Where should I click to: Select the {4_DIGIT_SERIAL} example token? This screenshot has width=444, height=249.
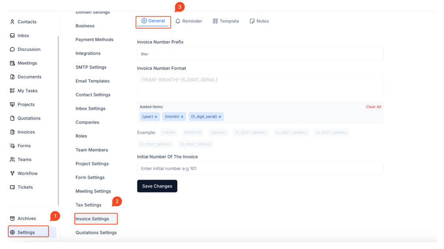[331, 132]
